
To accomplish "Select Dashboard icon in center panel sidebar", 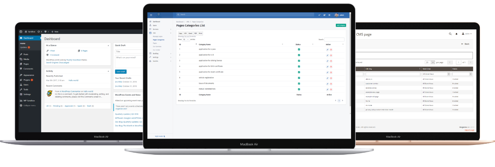I will click(x=151, y=21).
